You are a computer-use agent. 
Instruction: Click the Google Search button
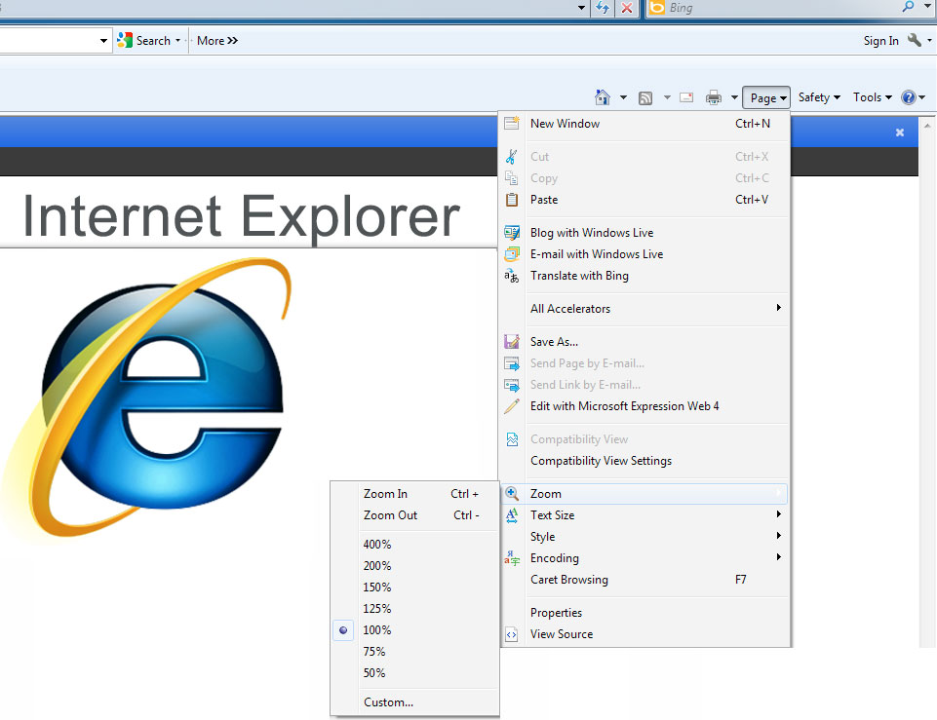click(x=144, y=41)
